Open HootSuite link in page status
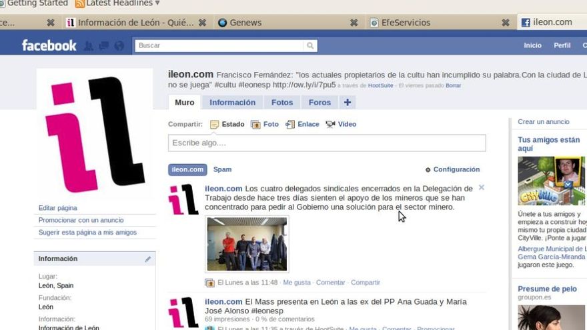 [380, 86]
